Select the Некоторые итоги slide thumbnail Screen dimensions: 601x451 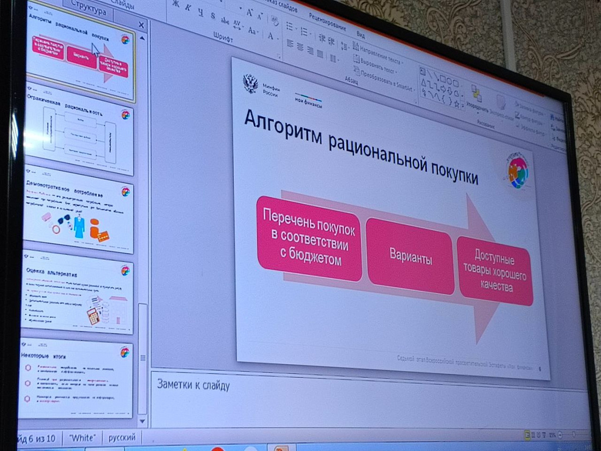(x=77, y=380)
